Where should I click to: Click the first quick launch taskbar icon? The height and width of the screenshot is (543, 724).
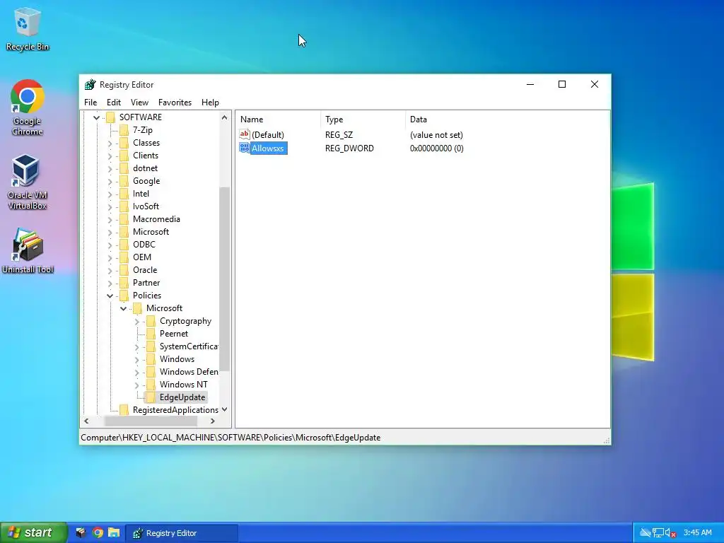(x=81, y=532)
